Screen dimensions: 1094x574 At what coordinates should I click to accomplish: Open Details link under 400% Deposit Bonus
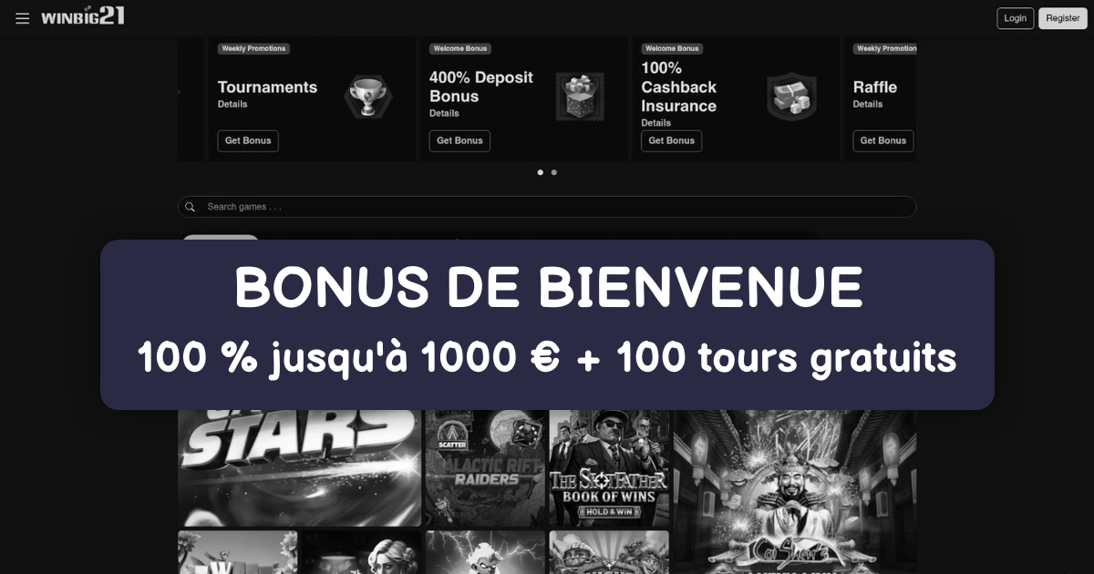click(x=444, y=114)
